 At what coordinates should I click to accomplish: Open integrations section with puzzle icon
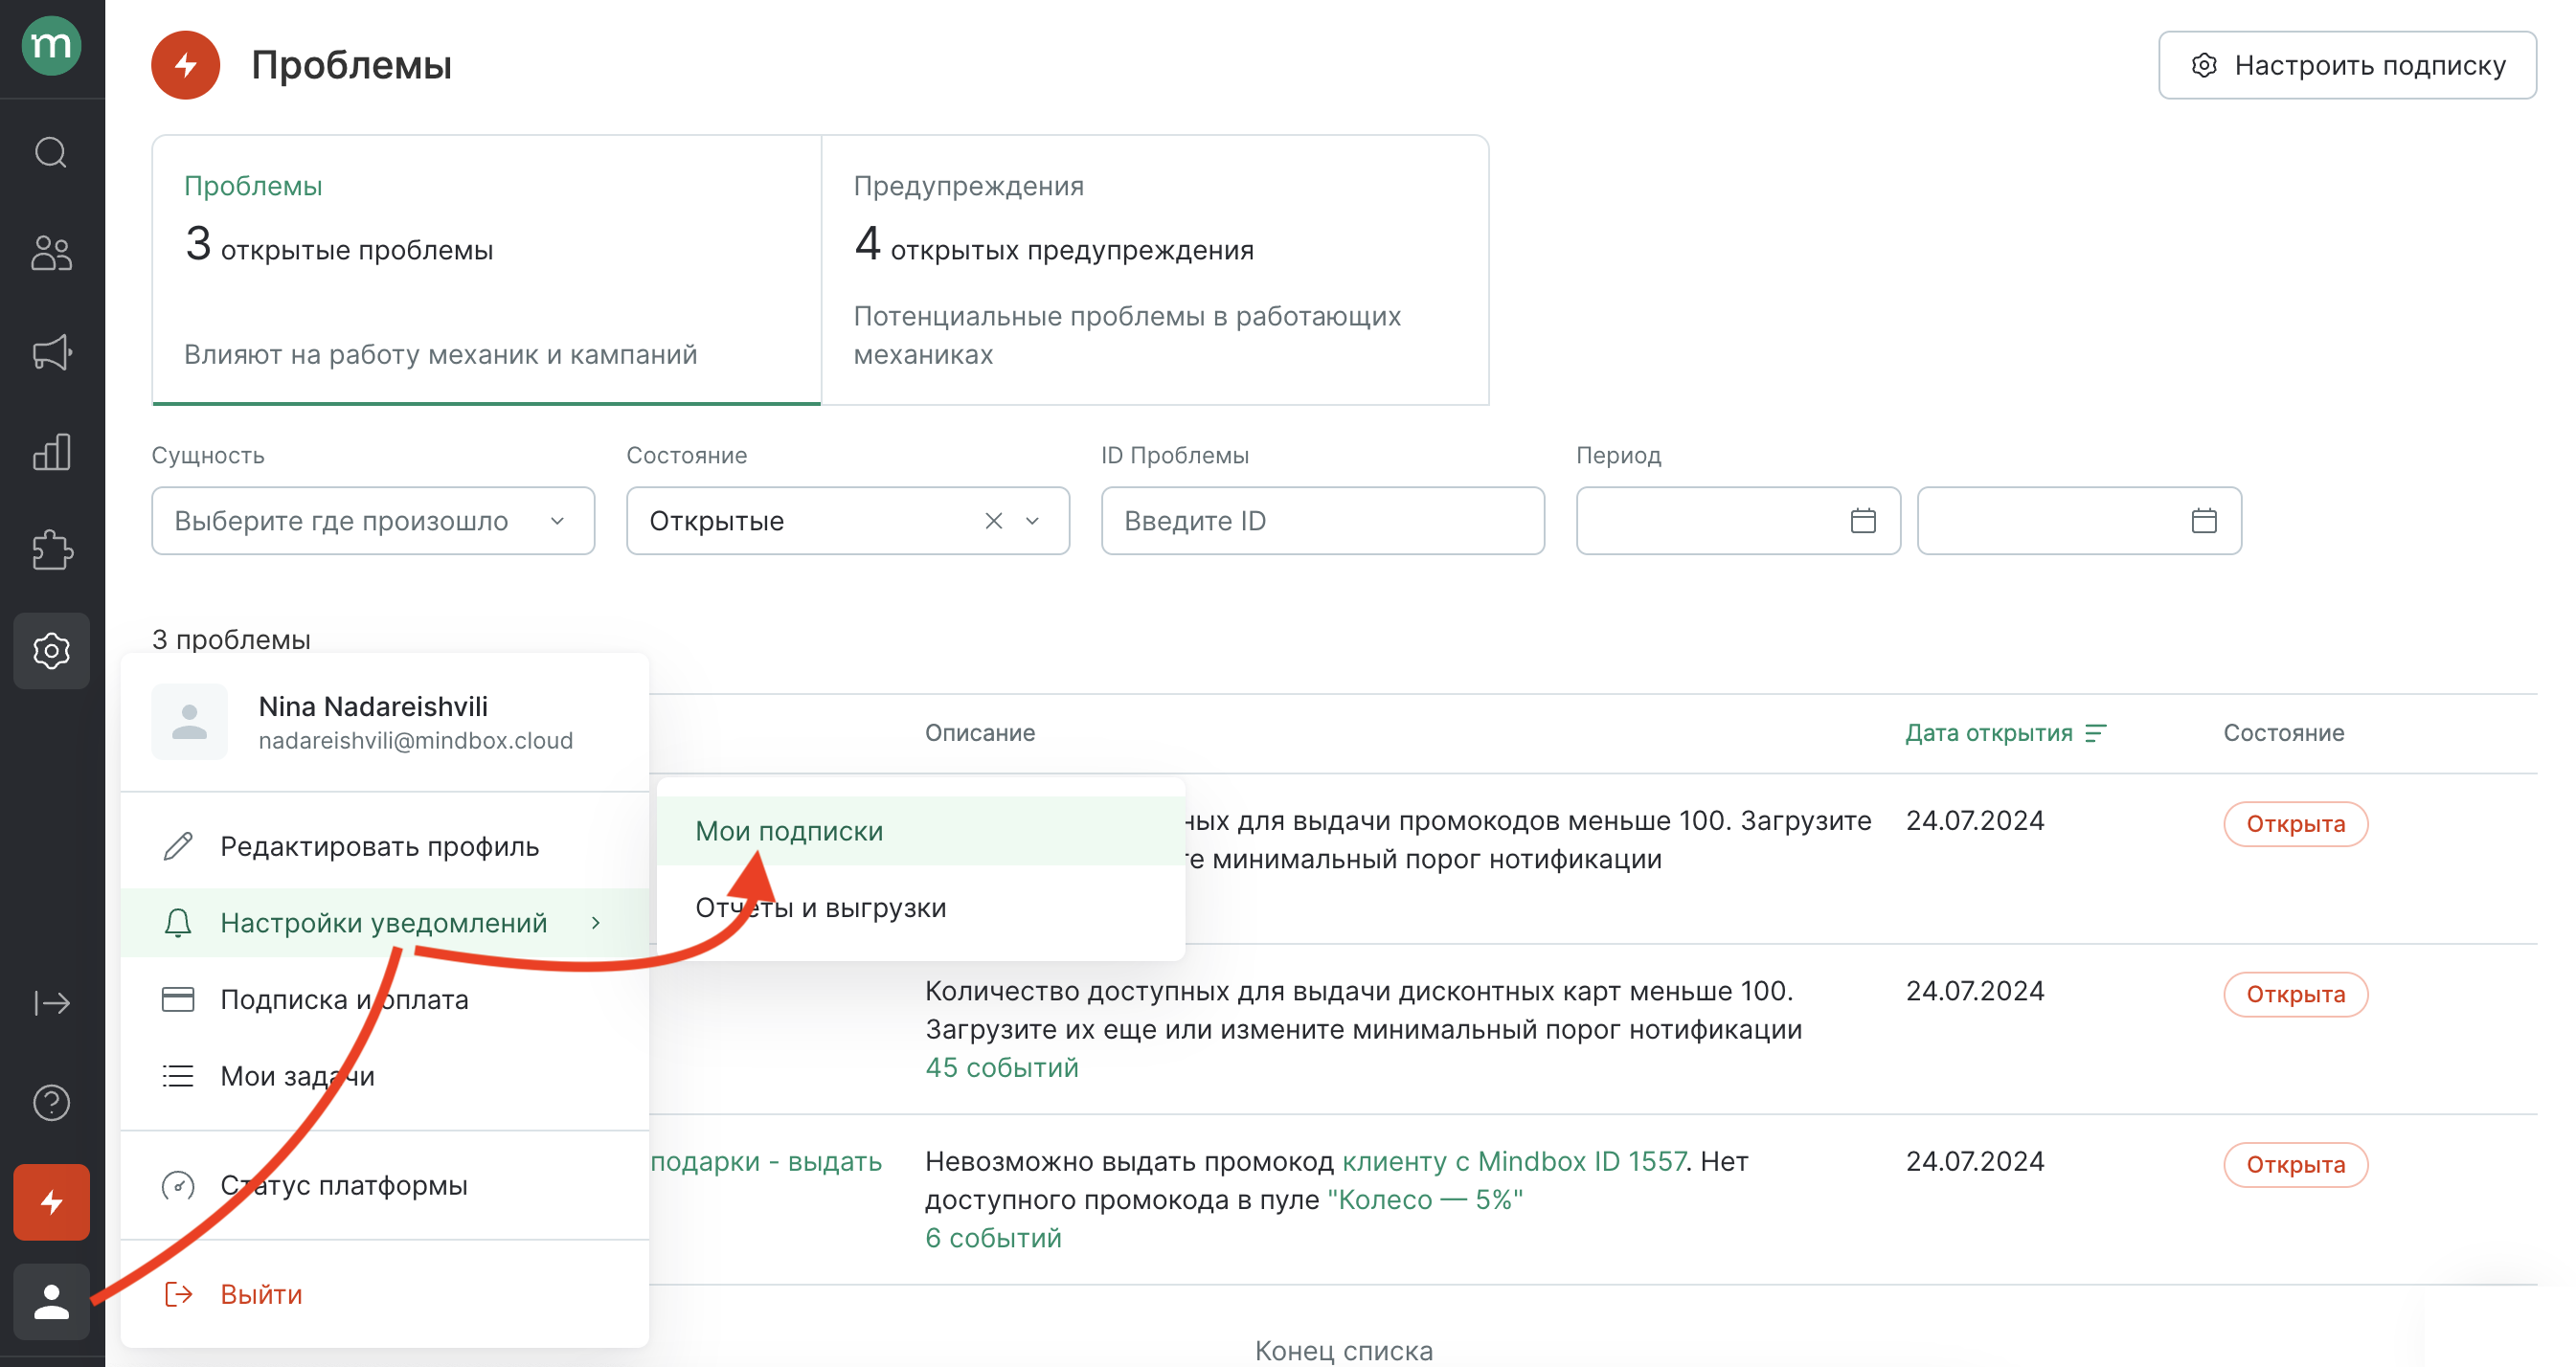(51, 551)
